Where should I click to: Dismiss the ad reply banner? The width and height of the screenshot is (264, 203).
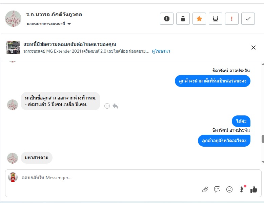253,48
